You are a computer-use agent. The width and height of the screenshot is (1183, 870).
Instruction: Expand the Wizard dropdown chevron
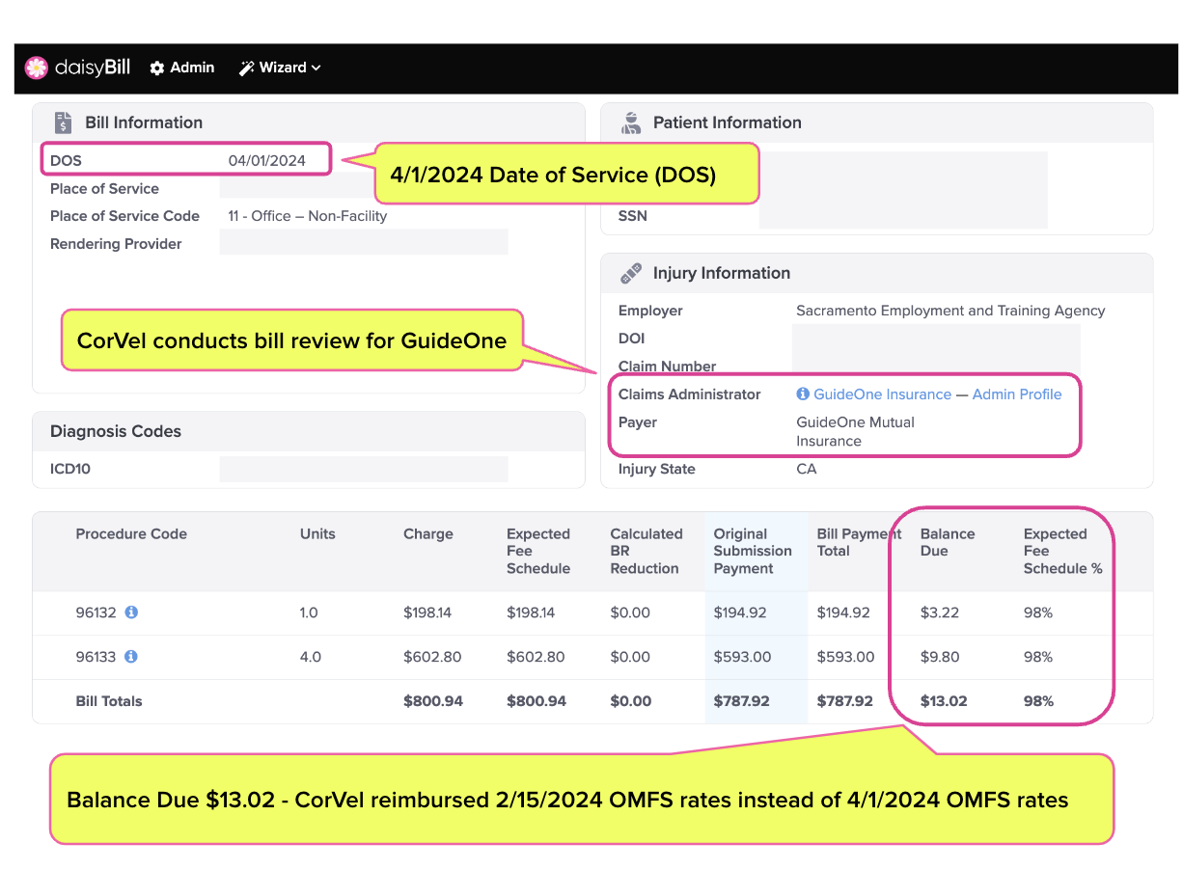pos(316,68)
